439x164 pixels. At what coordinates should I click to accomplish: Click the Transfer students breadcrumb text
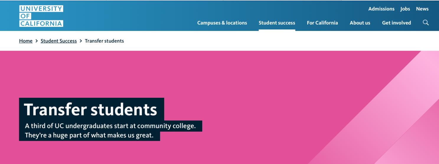coord(104,41)
